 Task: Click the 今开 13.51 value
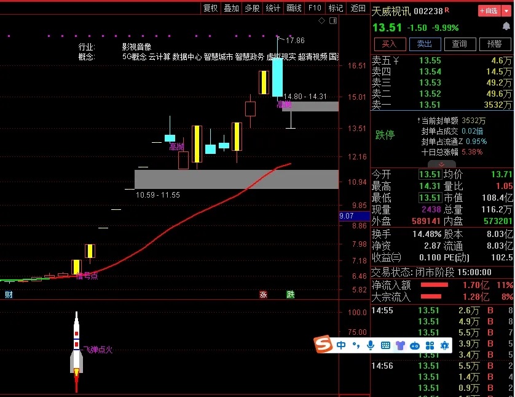click(x=430, y=174)
